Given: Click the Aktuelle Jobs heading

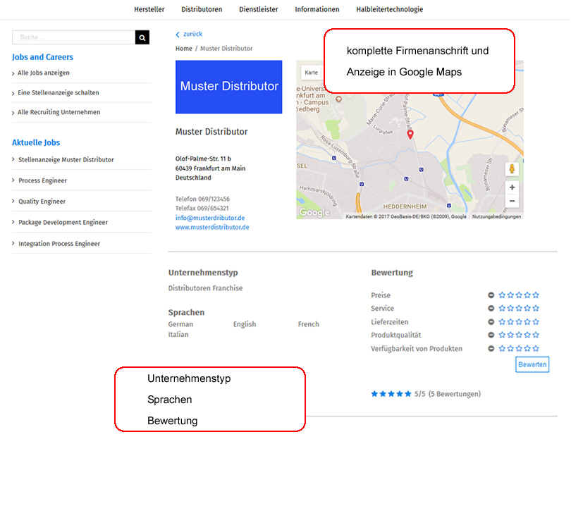Looking at the screenshot, I should click(36, 142).
